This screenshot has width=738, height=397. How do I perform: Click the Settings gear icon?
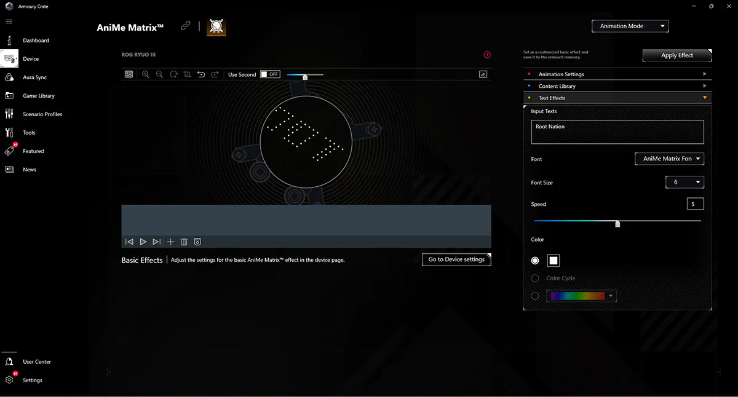(9, 380)
